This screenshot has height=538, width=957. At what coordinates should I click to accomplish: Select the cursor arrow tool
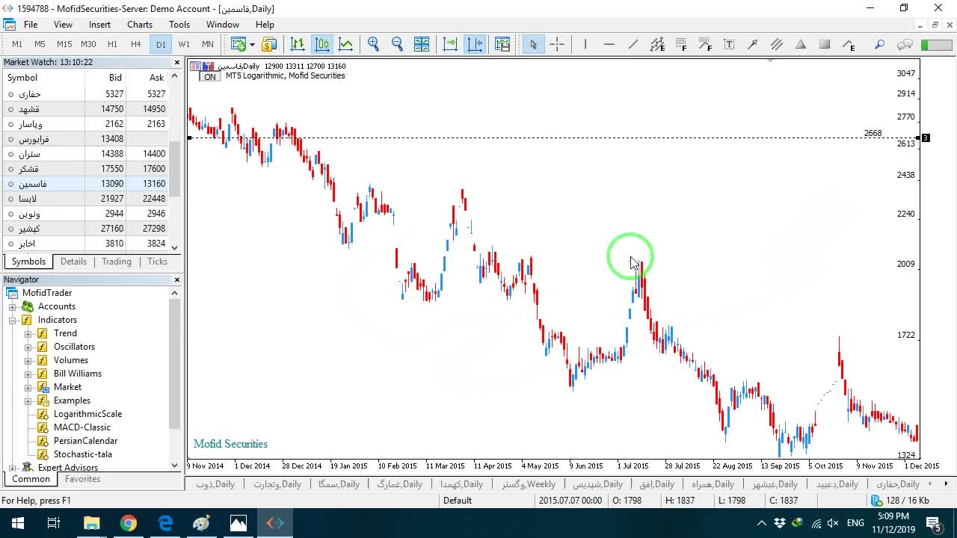point(533,44)
